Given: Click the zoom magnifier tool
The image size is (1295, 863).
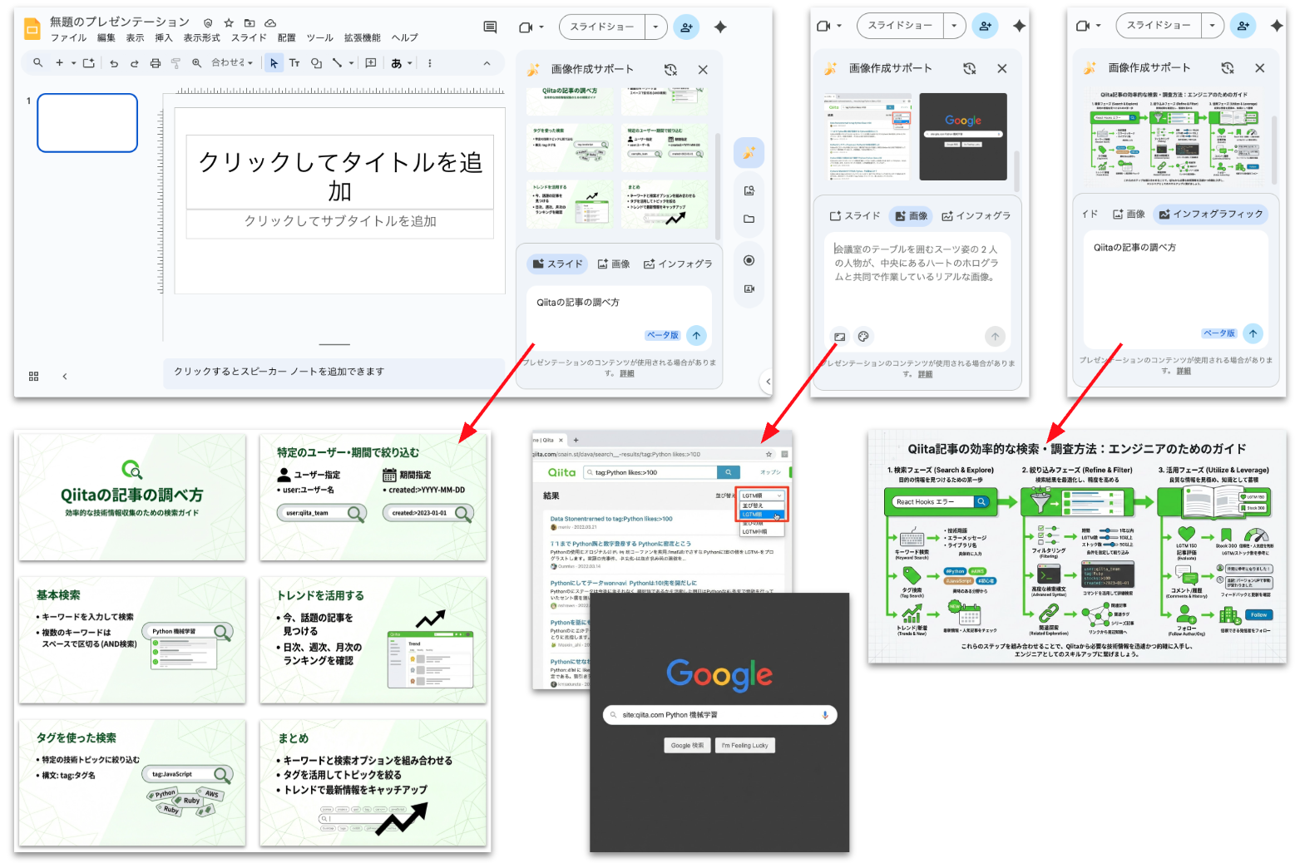Looking at the screenshot, I should point(196,62).
